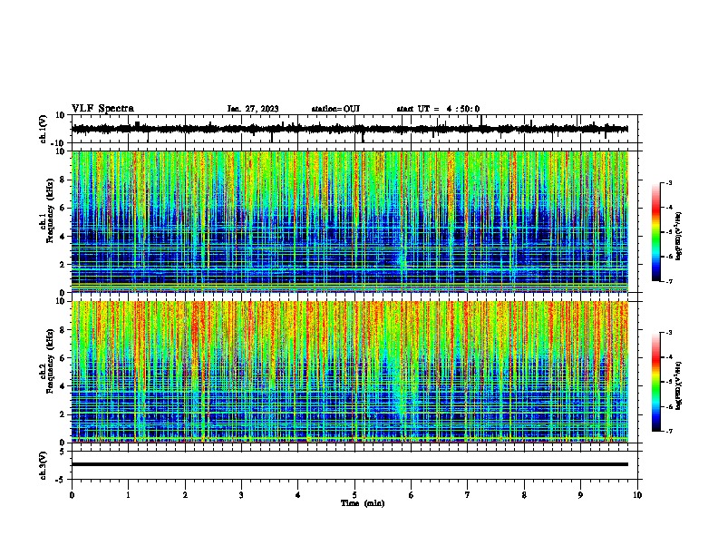The image size is (718, 555).
Task: Click inside the ch.1 spectrogram panel
Action: point(350,221)
